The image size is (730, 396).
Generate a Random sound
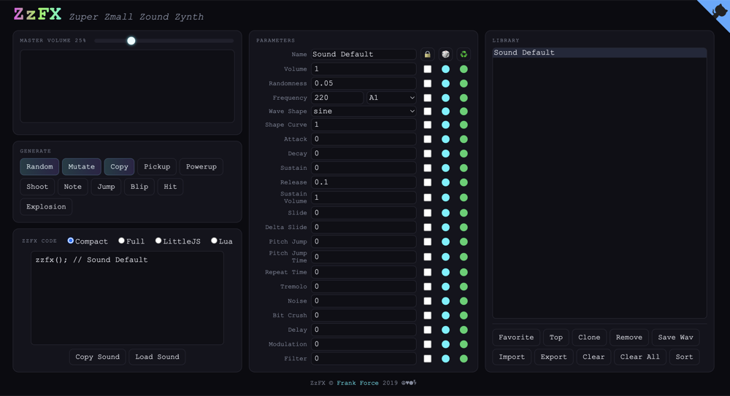39,166
